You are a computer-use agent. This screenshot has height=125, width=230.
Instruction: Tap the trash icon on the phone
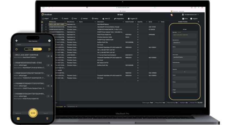pos(47,118)
